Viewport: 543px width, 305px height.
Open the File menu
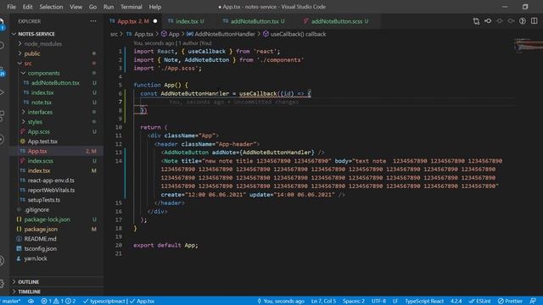pos(11,7)
